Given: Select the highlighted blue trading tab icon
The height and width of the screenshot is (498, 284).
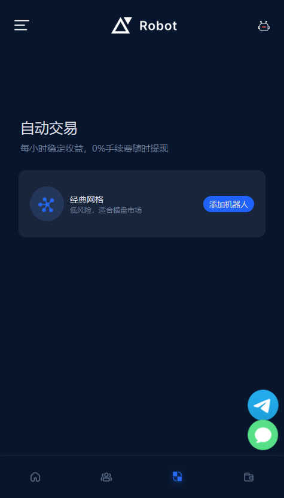Looking at the screenshot, I should (177, 476).
